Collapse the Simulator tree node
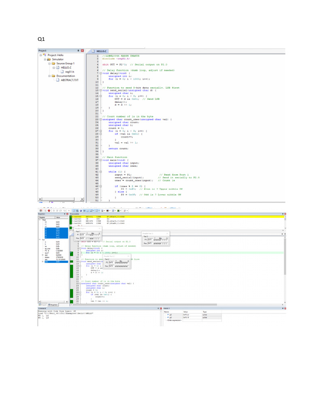 (x=45, y=59)
